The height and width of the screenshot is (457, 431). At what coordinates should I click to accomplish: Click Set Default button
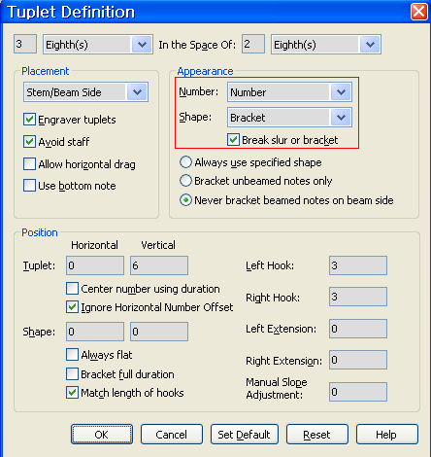(x=245, y=435)
